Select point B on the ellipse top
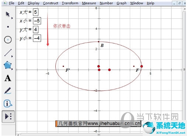This screenshot has height=136, width=187. [98, 42]
